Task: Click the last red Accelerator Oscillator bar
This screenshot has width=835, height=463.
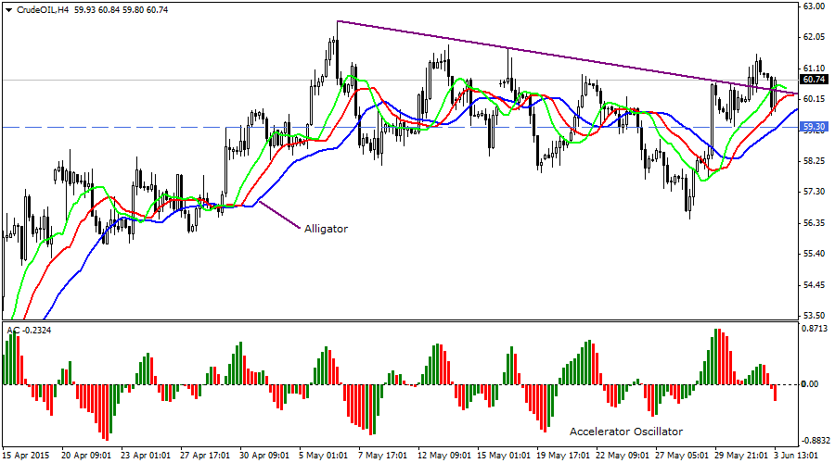Action: (x=775, y=393)
